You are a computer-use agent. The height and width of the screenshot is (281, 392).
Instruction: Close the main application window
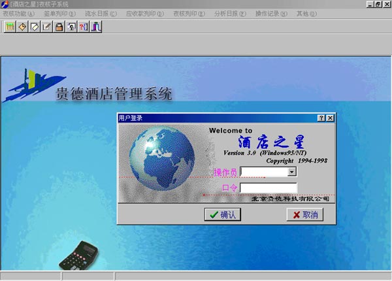point(387,5)
